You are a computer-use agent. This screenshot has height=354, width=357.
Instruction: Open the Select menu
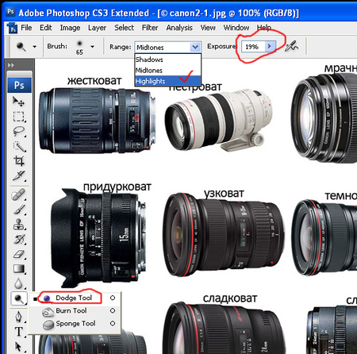coord(124,28)
